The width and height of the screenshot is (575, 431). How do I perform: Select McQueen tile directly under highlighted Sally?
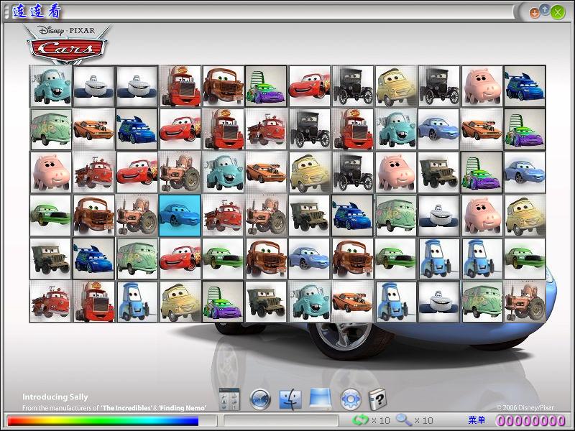click(x=180, y=259)
